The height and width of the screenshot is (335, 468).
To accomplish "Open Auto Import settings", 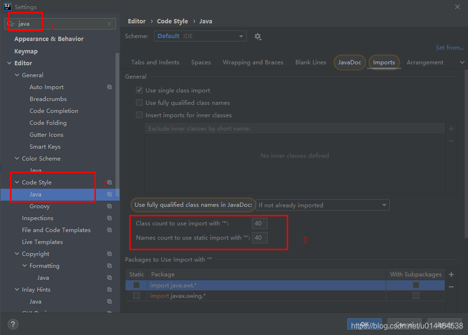I will click(47, 87).
